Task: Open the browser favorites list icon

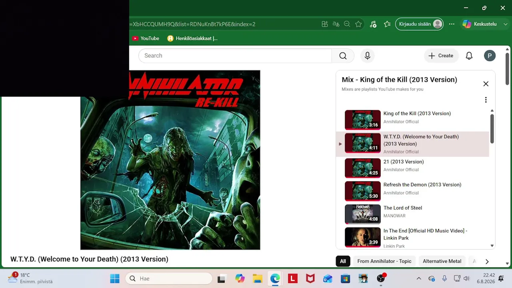Action: 387,24
